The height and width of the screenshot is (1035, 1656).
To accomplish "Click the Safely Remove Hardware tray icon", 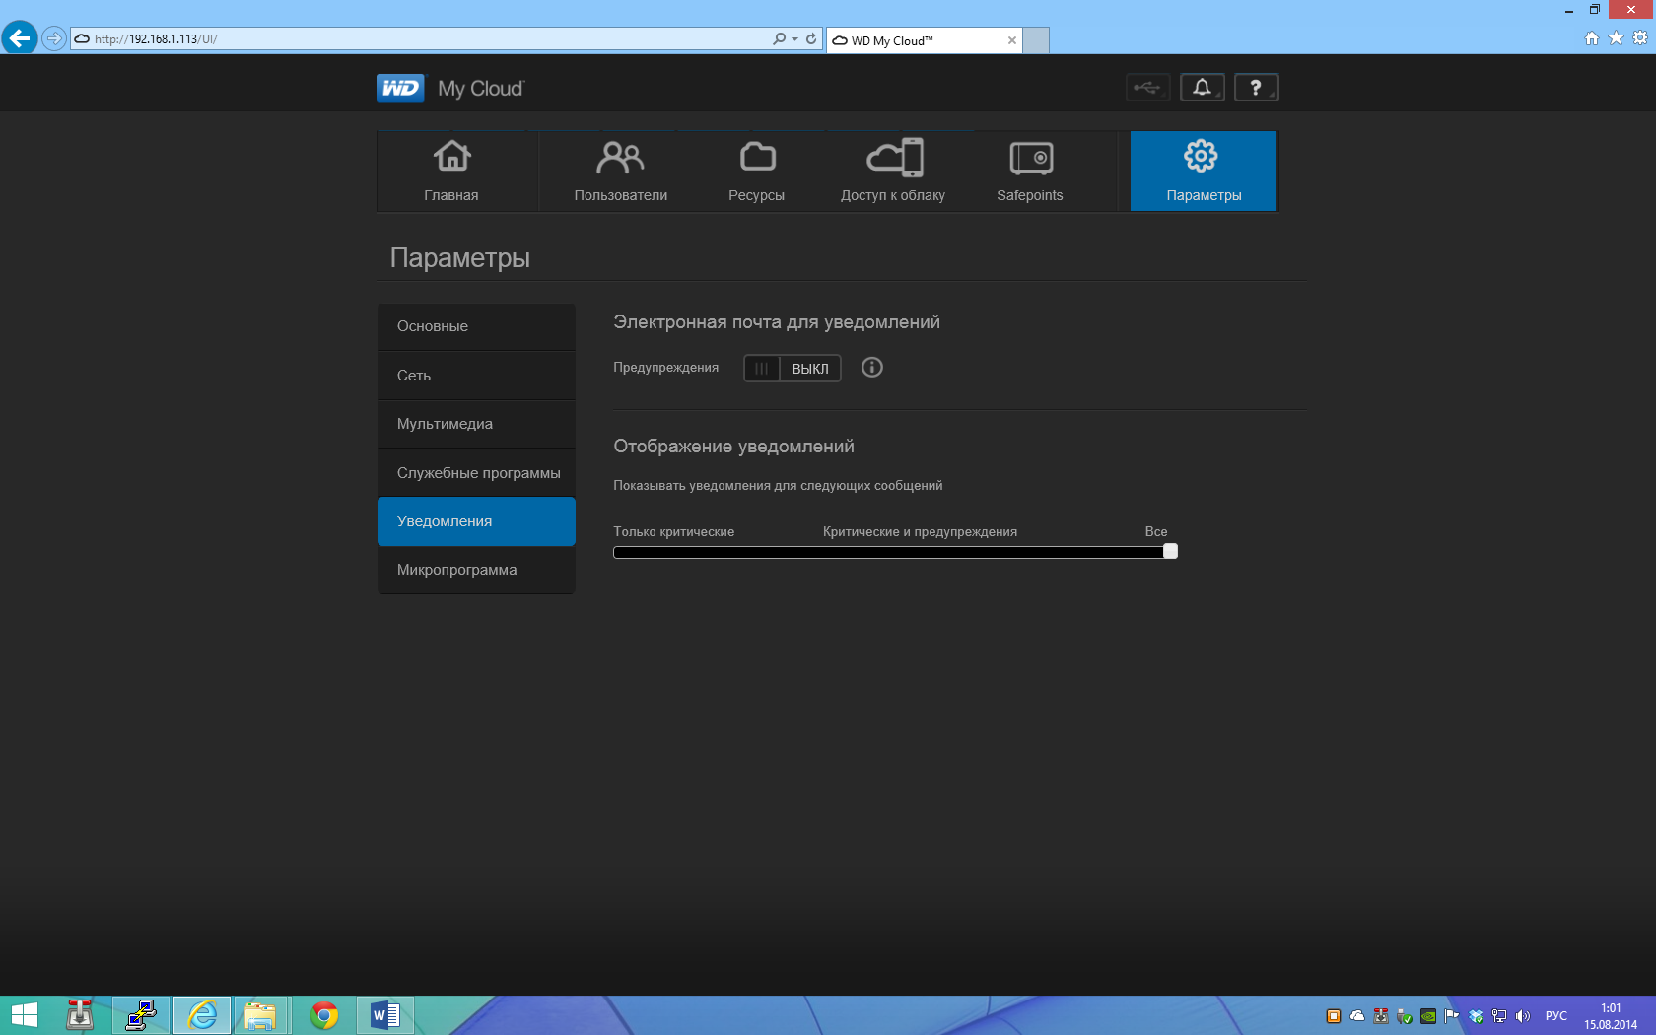I will (1405, 1016).
